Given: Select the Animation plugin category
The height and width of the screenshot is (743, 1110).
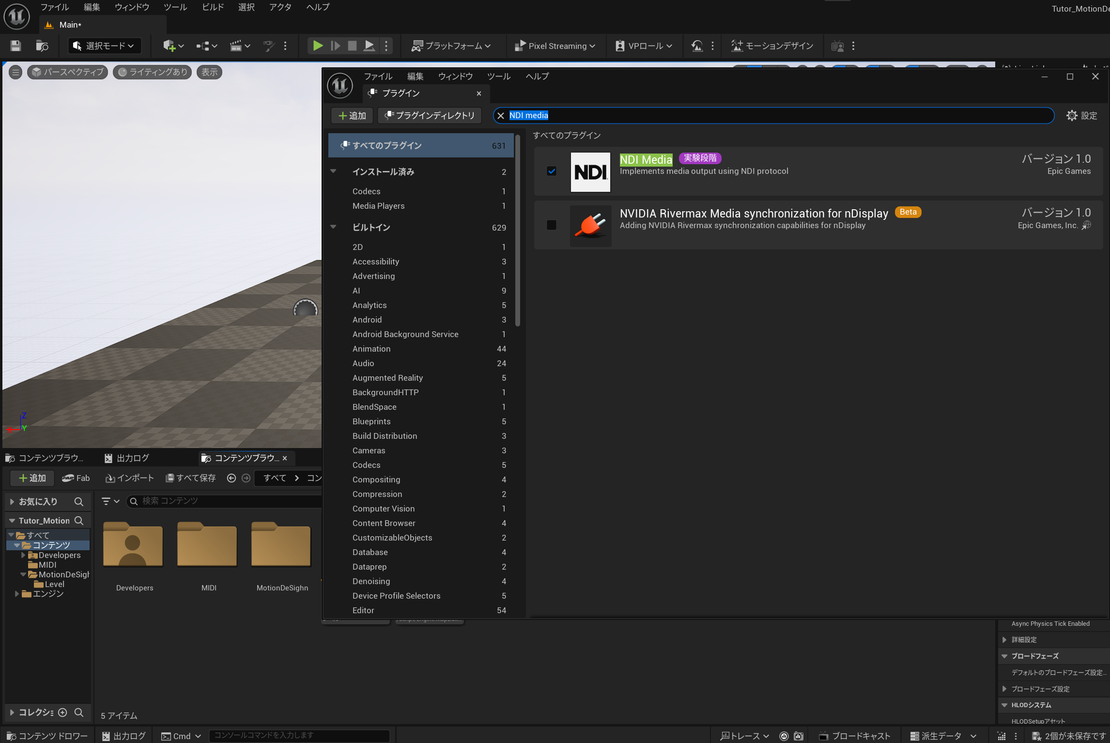Looking at the screenshot, I should click(371, 349).
